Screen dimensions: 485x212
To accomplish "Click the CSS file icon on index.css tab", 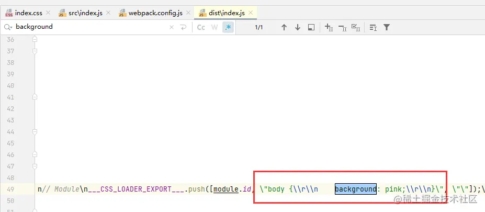I will (x=9, y=13).
